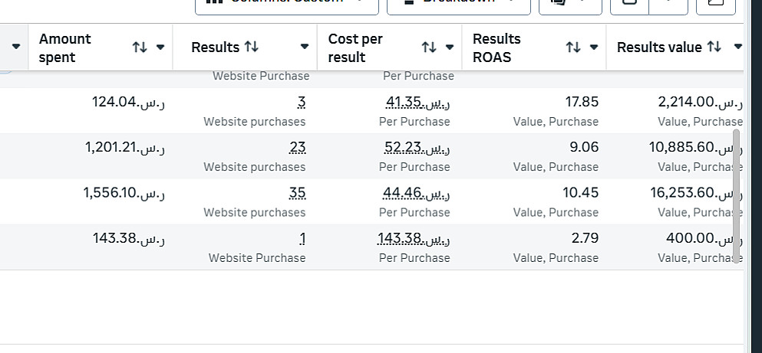Click the Results ROAS sort arrows icon
This screenshot has height=353, width=762.
573,47
